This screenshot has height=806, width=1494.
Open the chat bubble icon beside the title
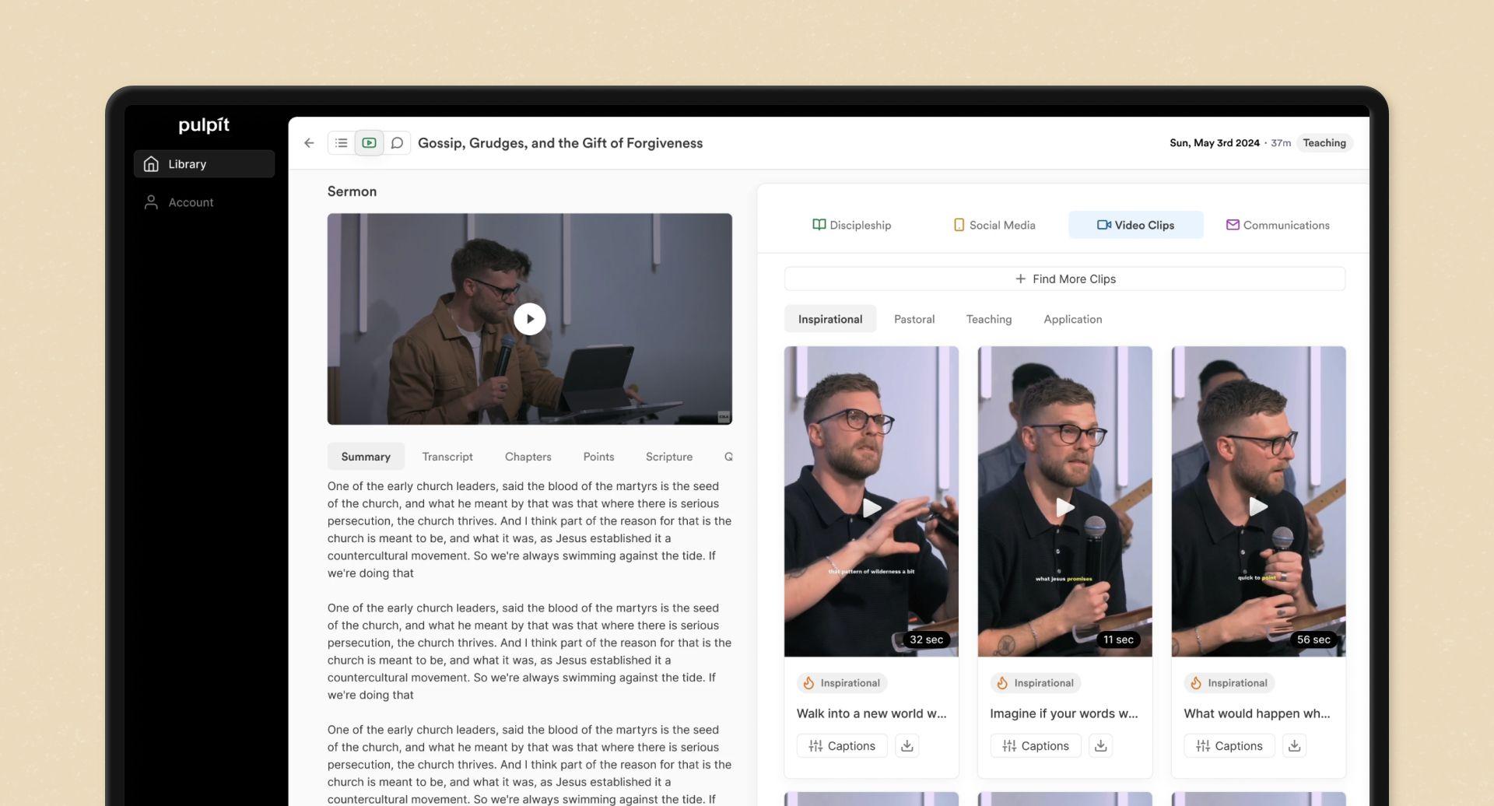tap(398, 142)
